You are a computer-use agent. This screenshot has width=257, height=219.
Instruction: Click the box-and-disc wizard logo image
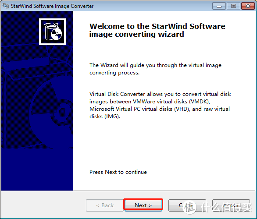click(53, 32)
